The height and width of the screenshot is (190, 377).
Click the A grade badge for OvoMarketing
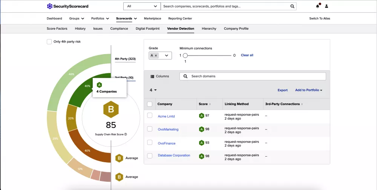tap(201, 129)
